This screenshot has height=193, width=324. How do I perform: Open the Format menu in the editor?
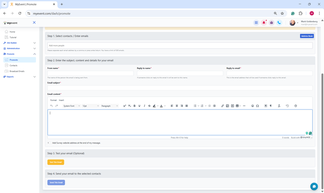click(54, 100)
